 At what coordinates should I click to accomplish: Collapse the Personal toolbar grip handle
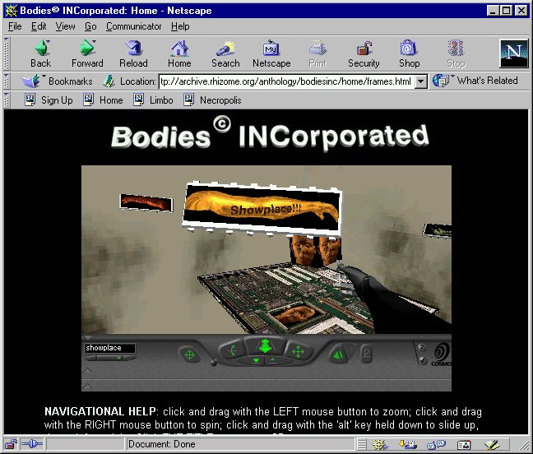(x=7, y=100)
